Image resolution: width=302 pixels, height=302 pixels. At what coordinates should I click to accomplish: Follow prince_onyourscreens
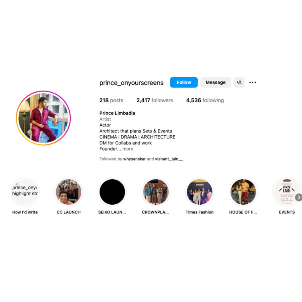(x=184, y=83)
